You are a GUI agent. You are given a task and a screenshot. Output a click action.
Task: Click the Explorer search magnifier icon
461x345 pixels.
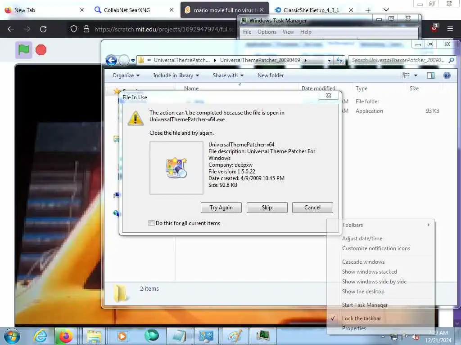click(x=451, y=60)
